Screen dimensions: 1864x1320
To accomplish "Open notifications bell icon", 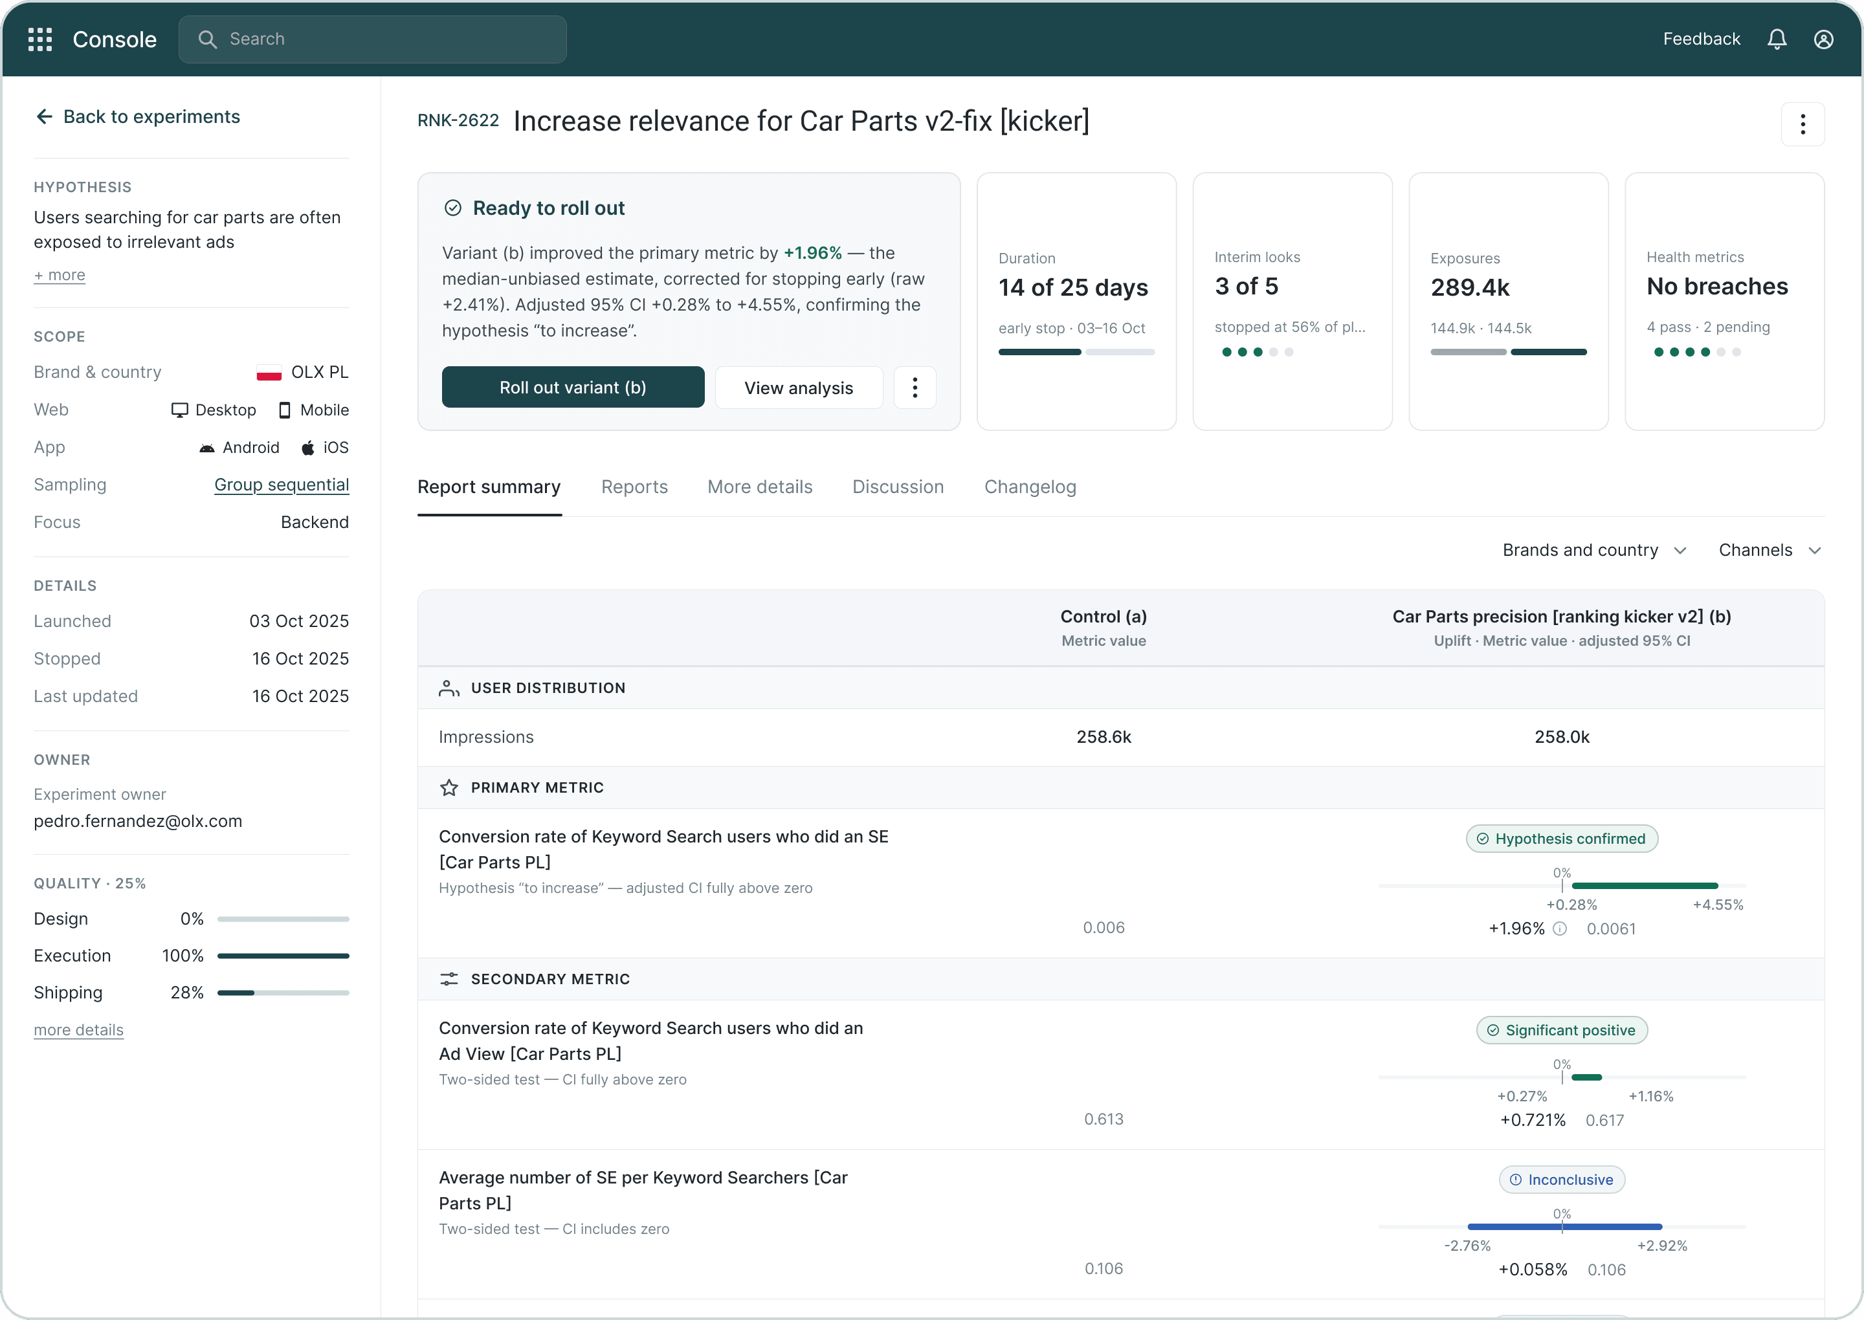I will [x=1777, y=39].
